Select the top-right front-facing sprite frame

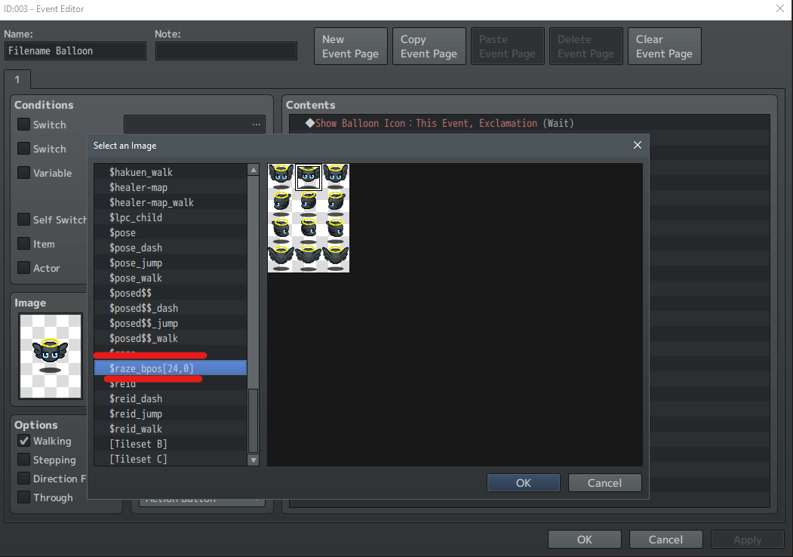[336, 177]
